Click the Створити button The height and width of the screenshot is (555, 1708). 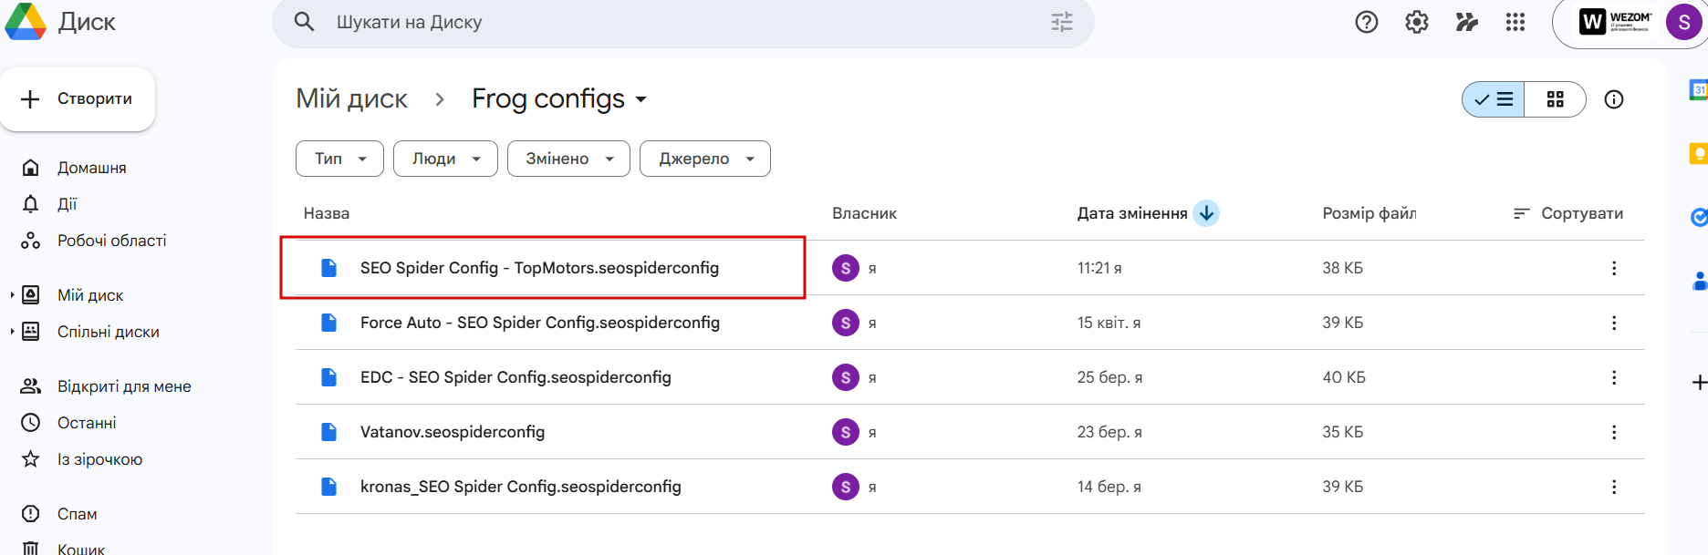point(78,99)
